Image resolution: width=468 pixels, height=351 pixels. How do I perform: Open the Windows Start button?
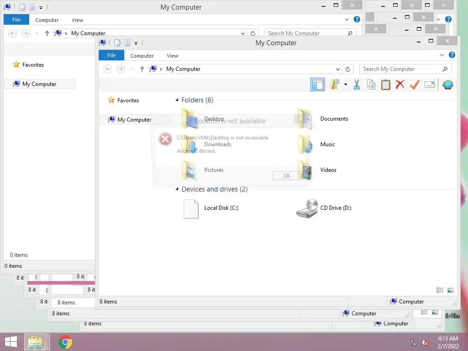click(11, 342)
